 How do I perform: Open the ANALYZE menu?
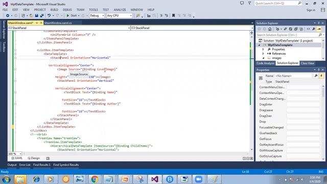[x=120, y=10]
